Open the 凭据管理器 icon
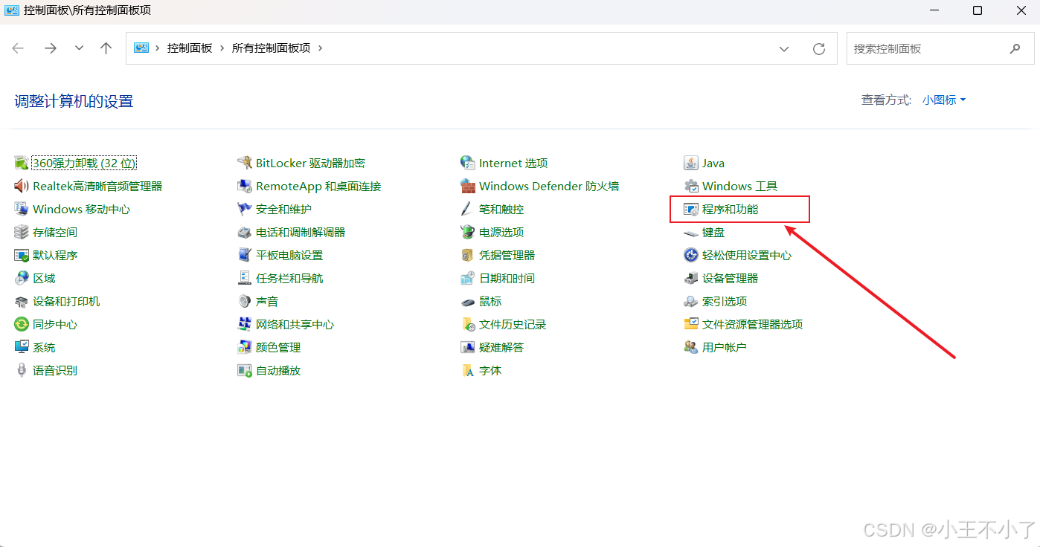Image resolution: width=1040 pixels, height=547 pixels. point(468,255)
